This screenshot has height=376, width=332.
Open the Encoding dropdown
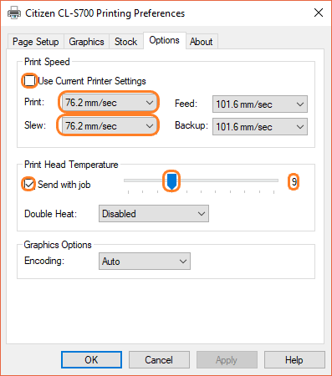point(145,262)
